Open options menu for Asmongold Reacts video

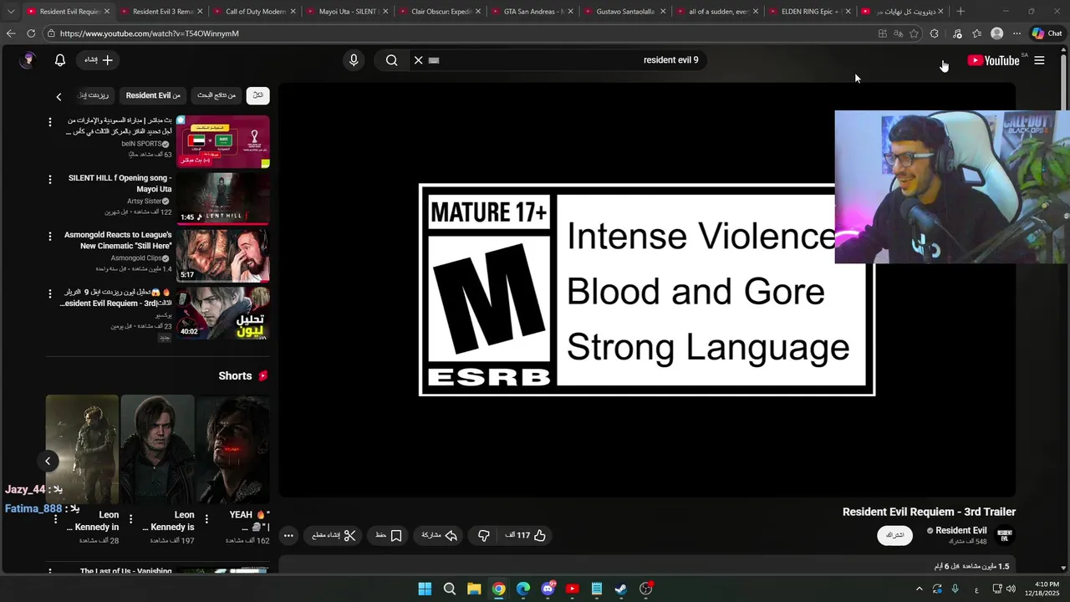(x=49, y=237)
